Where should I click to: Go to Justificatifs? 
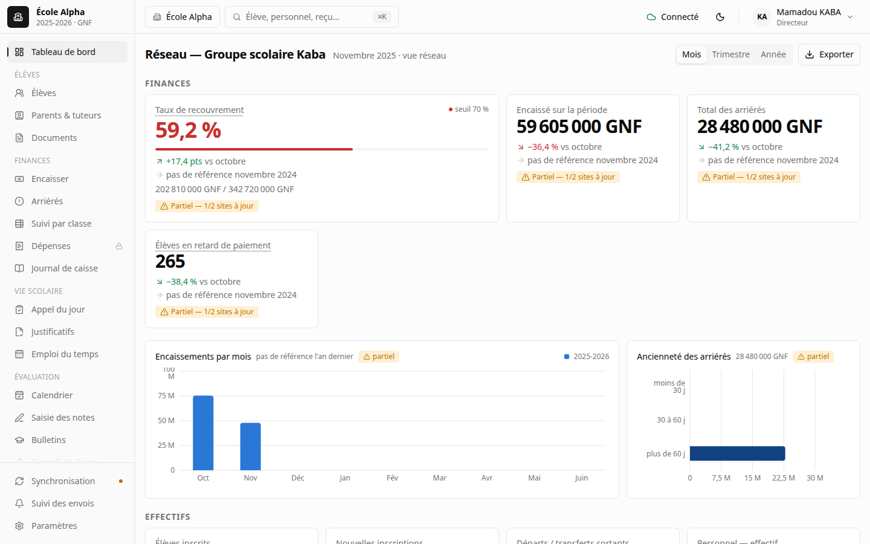[67, 332]
